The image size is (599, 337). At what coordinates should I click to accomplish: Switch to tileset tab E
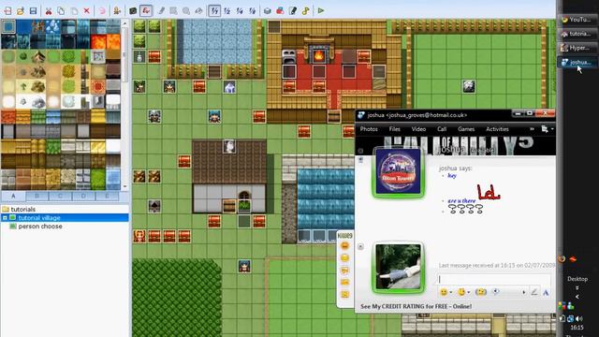pos(107,196)
